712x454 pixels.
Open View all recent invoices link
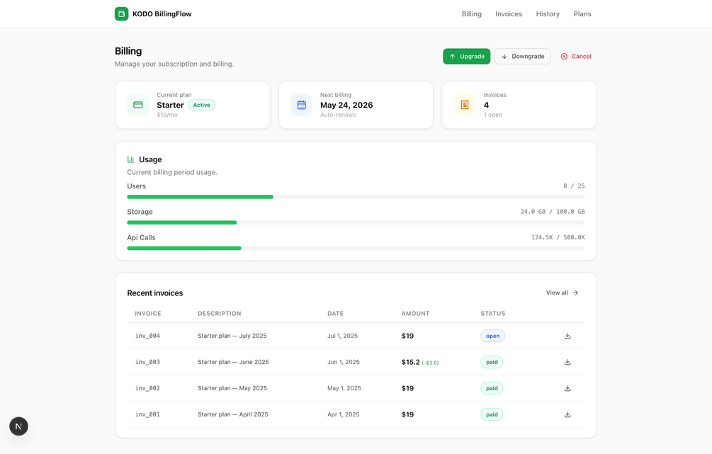click(562, 293)
